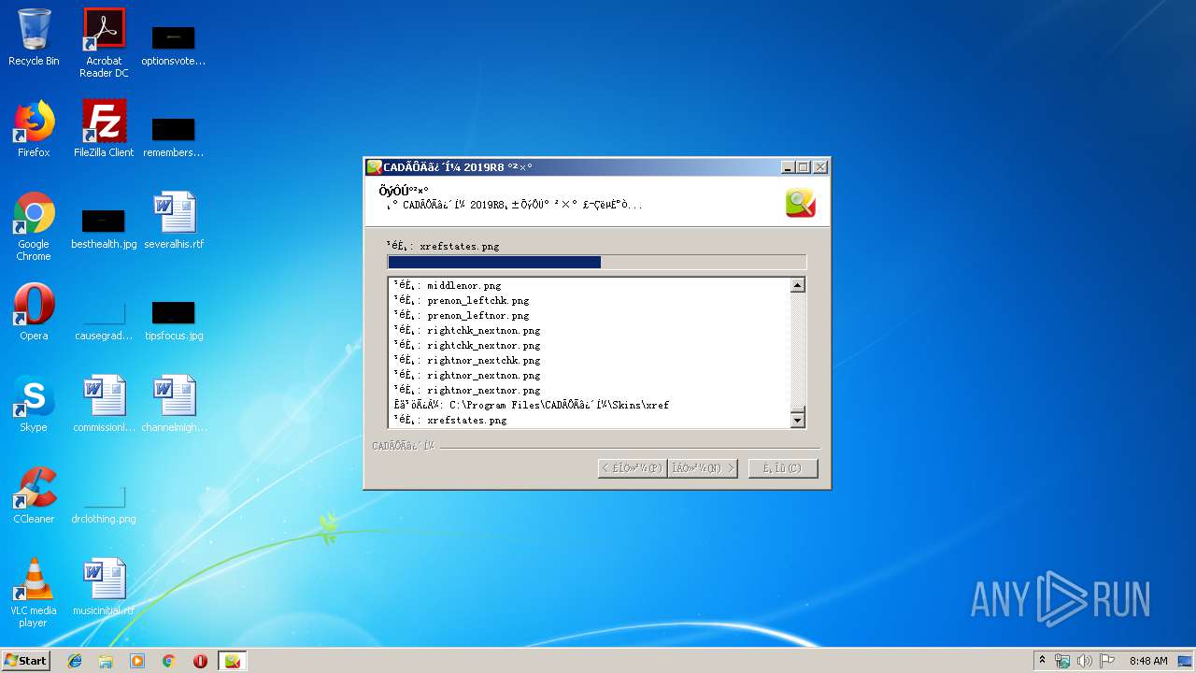Close the CAD installer window

[x=819, y=167]
